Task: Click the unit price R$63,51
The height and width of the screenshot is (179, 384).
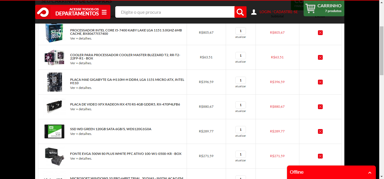Action: coord(206,57)
